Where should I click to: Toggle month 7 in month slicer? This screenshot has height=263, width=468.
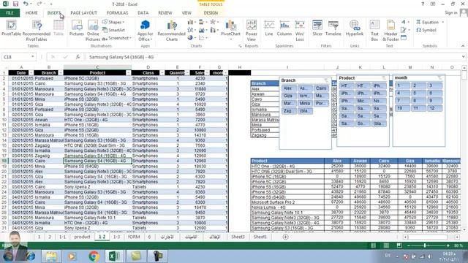click(x=401, y=101)
